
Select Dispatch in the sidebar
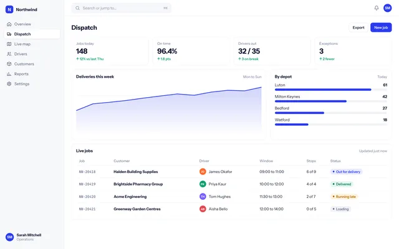32,34
